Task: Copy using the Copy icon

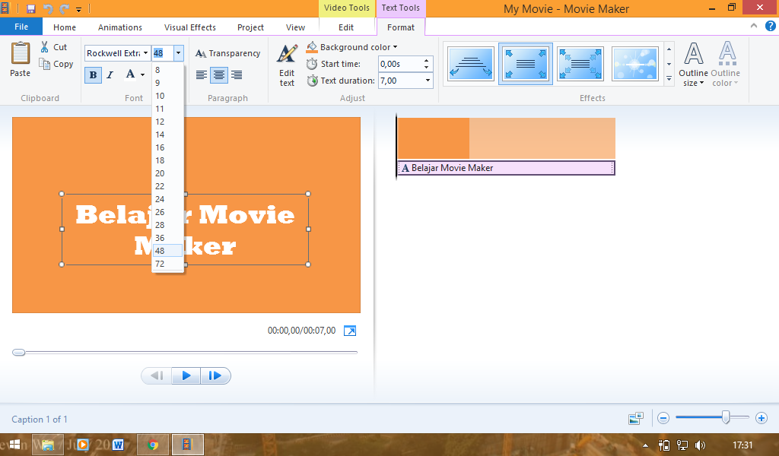Action: pyautogui.click(x=45, y=64)
